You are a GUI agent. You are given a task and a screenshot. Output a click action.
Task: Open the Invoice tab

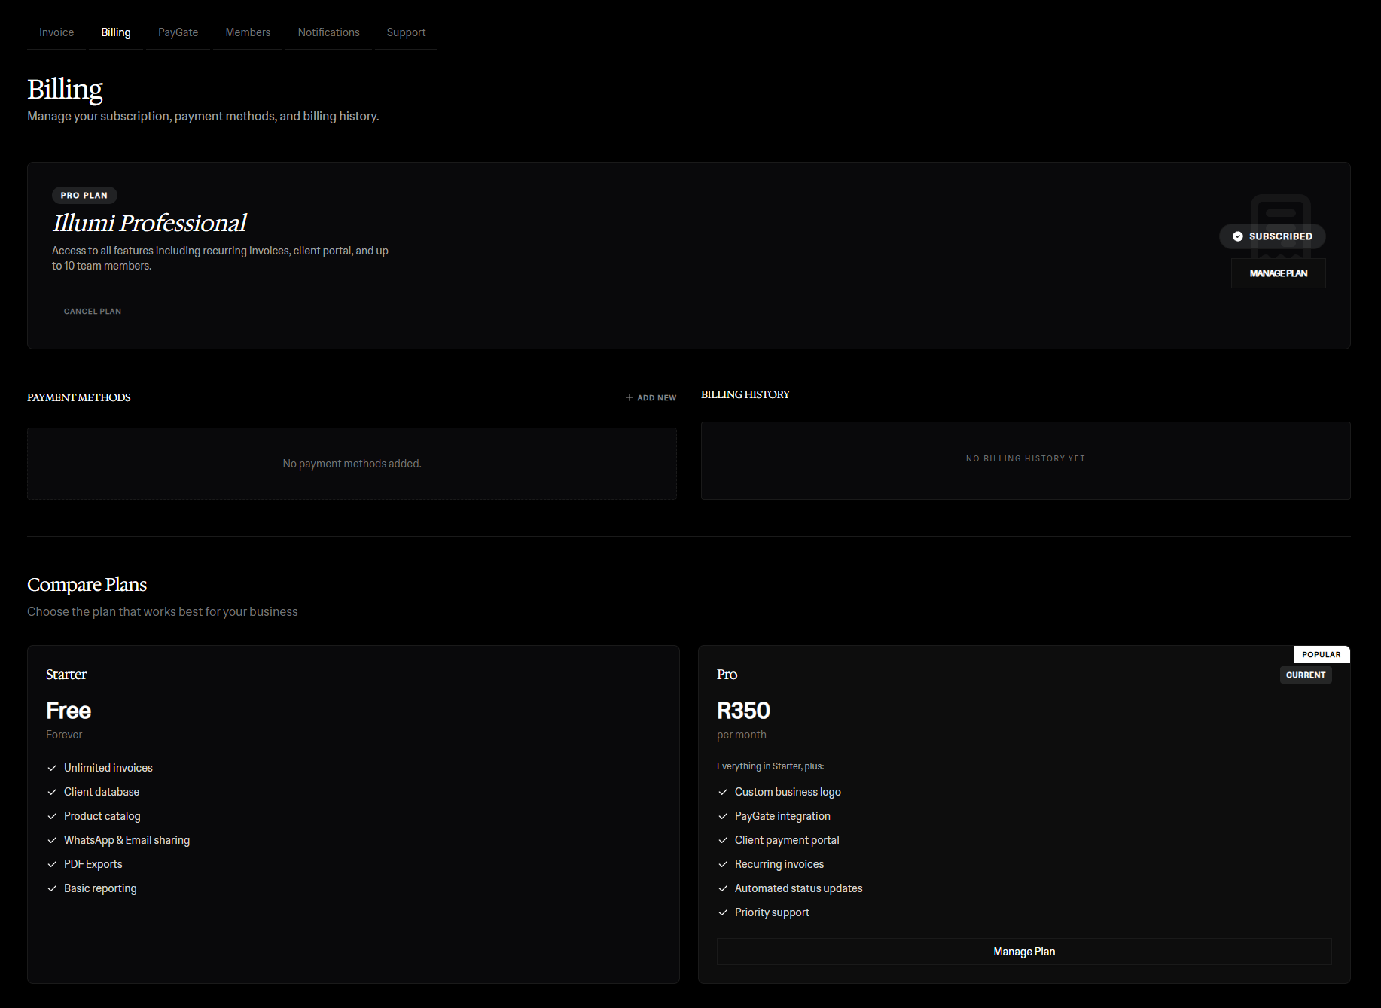coord(56,32)
